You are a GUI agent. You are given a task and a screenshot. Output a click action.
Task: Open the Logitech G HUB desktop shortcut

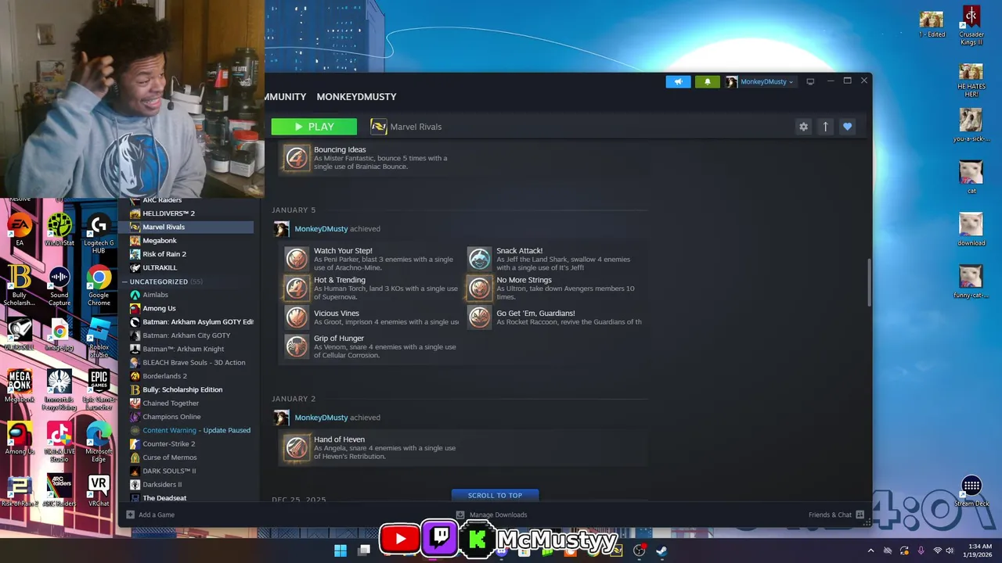coord(99,233)
